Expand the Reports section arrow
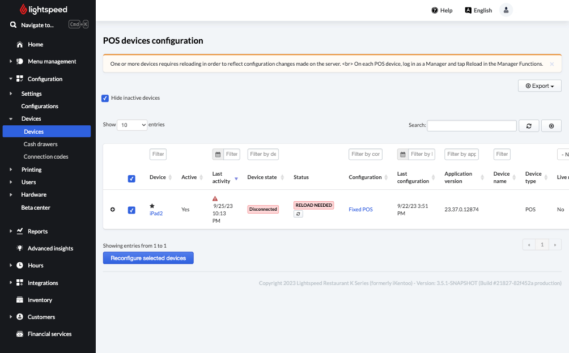The image size is (569, 353). [11, 231]
